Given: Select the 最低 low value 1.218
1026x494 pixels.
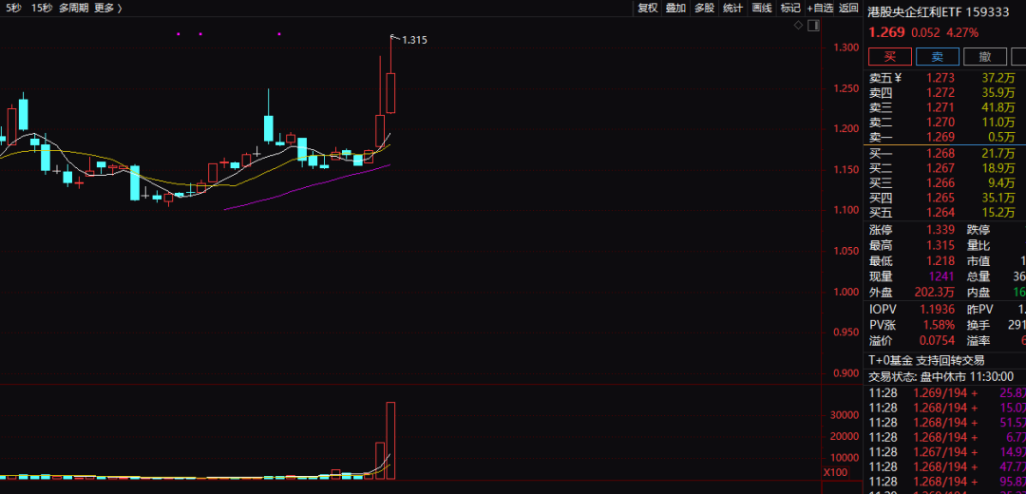Looking at the screenshot, I should click(940, 261).
